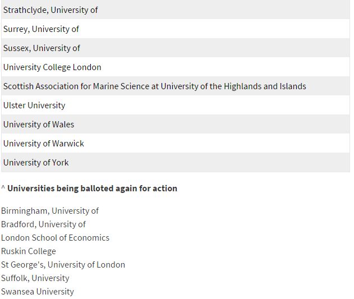Select Suffolk, University list entry
354x299 pixels.
[35, 278]
